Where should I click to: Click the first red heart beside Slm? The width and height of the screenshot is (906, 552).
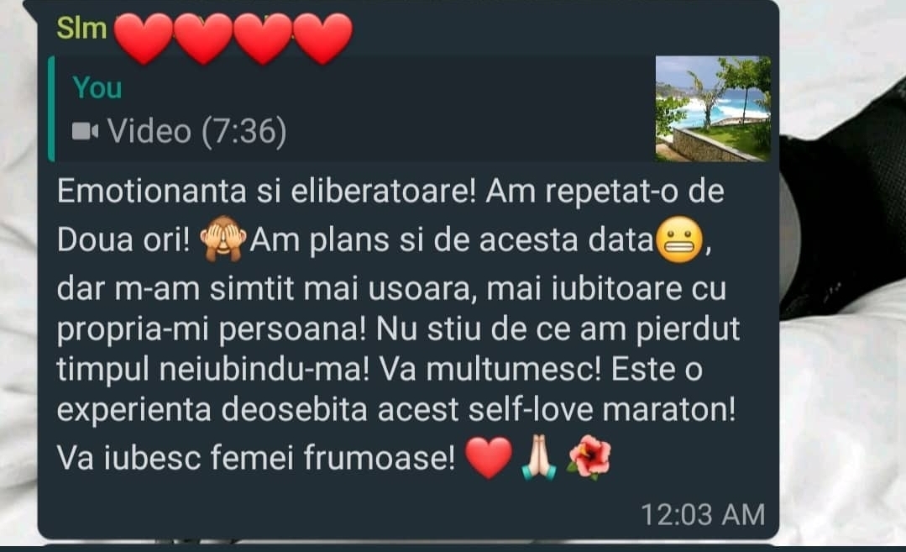point(144,38)
